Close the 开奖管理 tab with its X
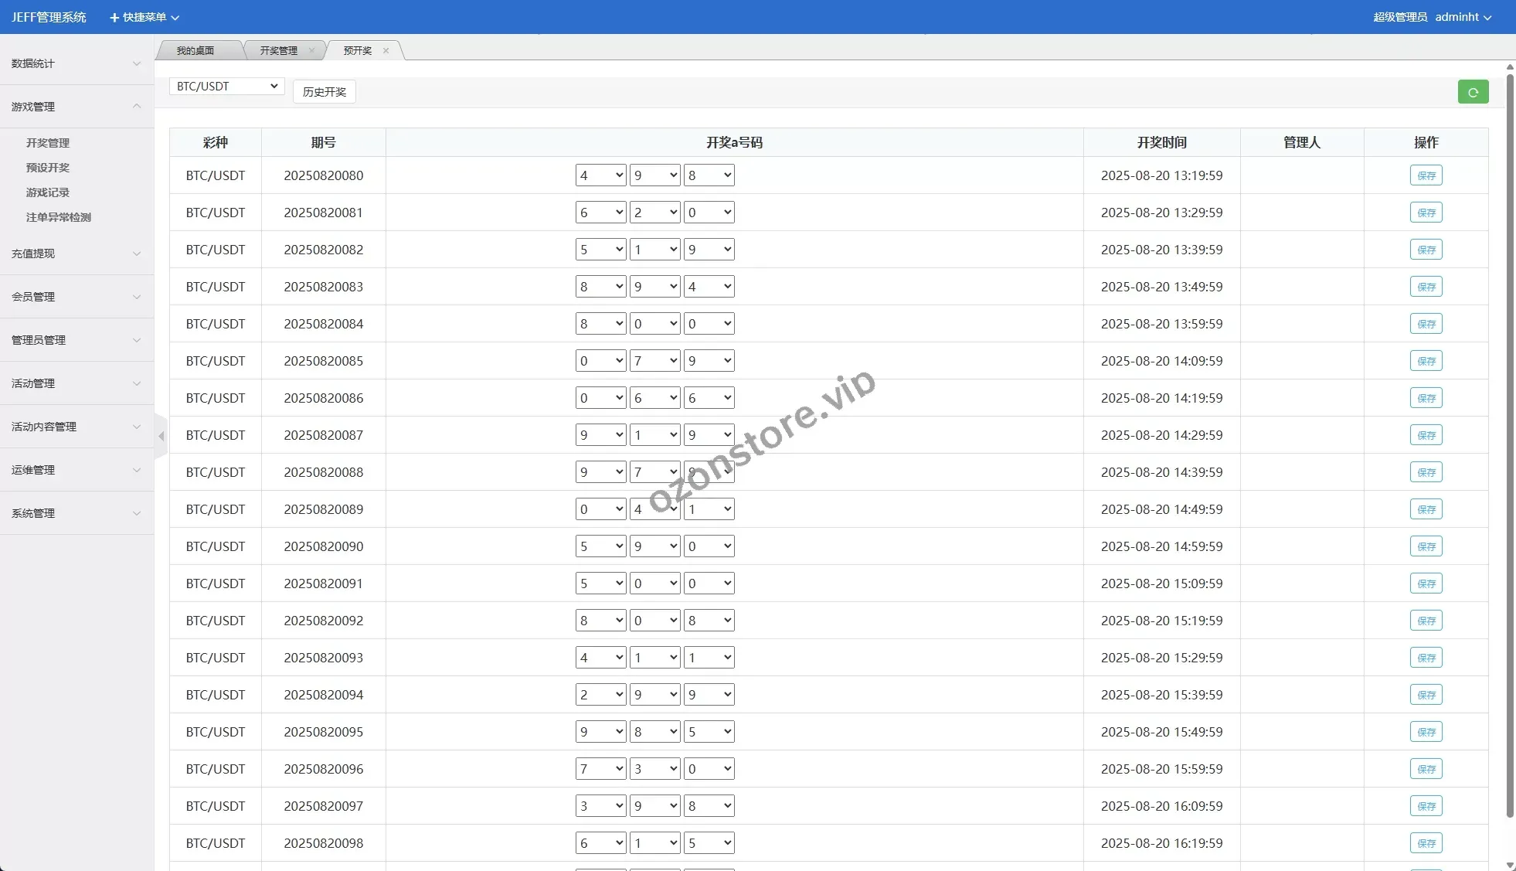 tap(311, 51)
